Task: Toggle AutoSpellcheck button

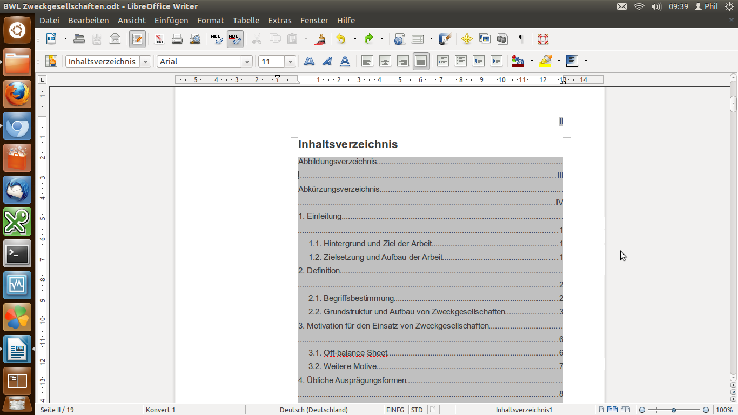Action: tap(234, 39)
